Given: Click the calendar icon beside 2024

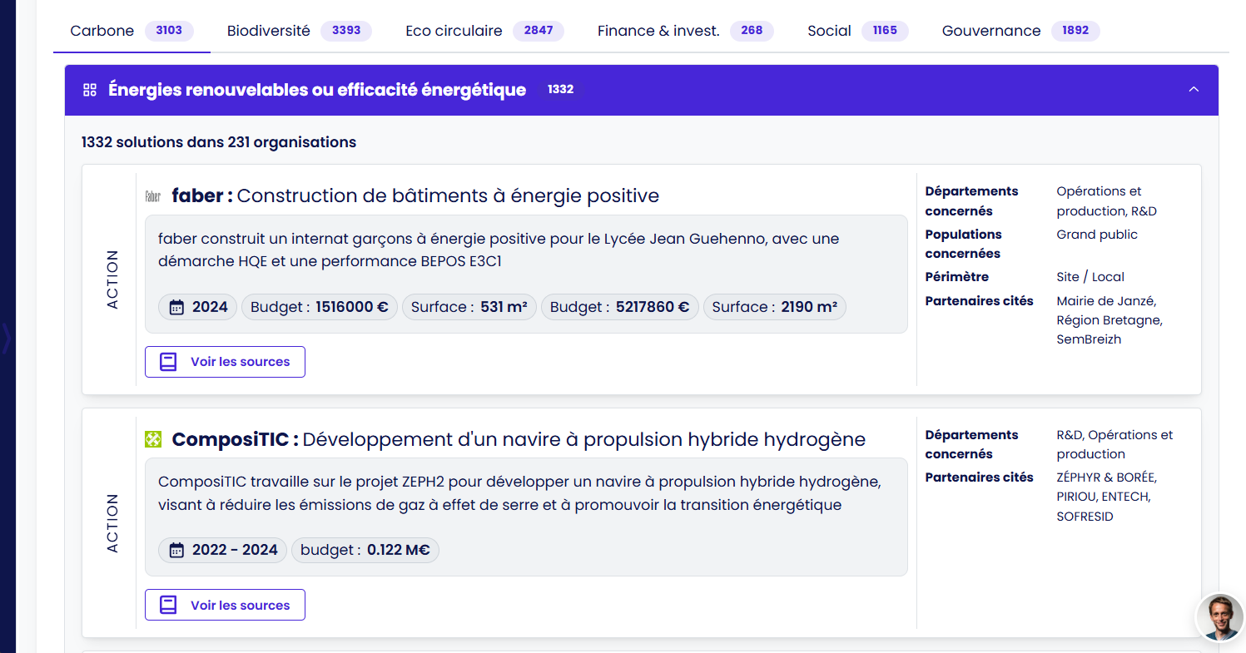Looking at the screenshot, I should pyautogui.click(x=176, y=307).
